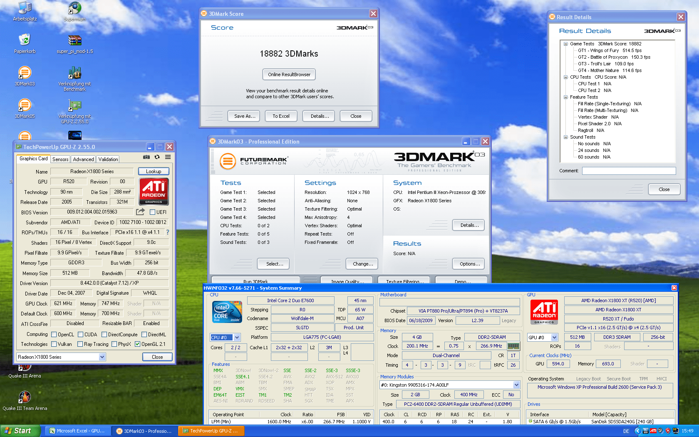Switch to 3DMark03 Professional taskbar item
This screenshot has height=437, width=699.
[x=144, y=431]
